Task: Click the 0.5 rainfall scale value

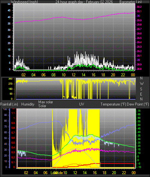Action: click(x=13, y=143)
